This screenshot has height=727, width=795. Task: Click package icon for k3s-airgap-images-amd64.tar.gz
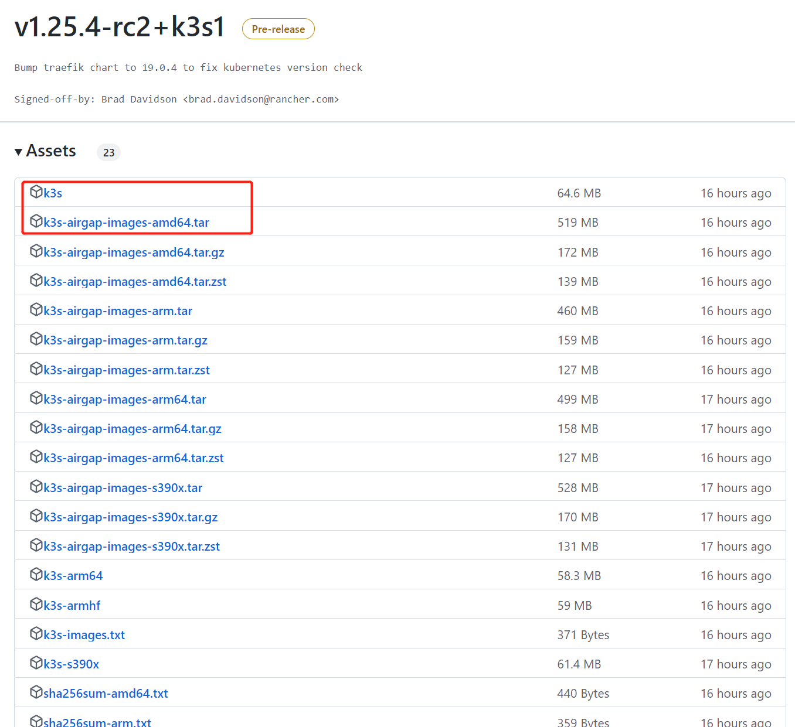tap(36, 251)
